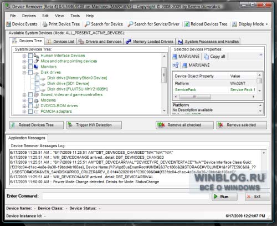Click the Search for Service/Driver magnifier icon
This screenshot has height=226, width=277.
(130, 24)
